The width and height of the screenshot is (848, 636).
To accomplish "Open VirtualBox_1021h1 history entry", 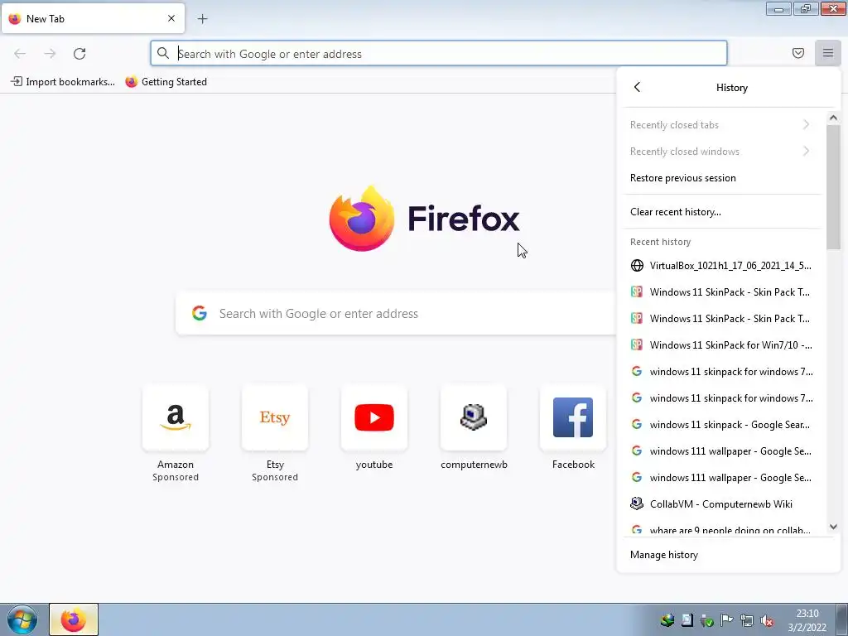I will (722, 266).
